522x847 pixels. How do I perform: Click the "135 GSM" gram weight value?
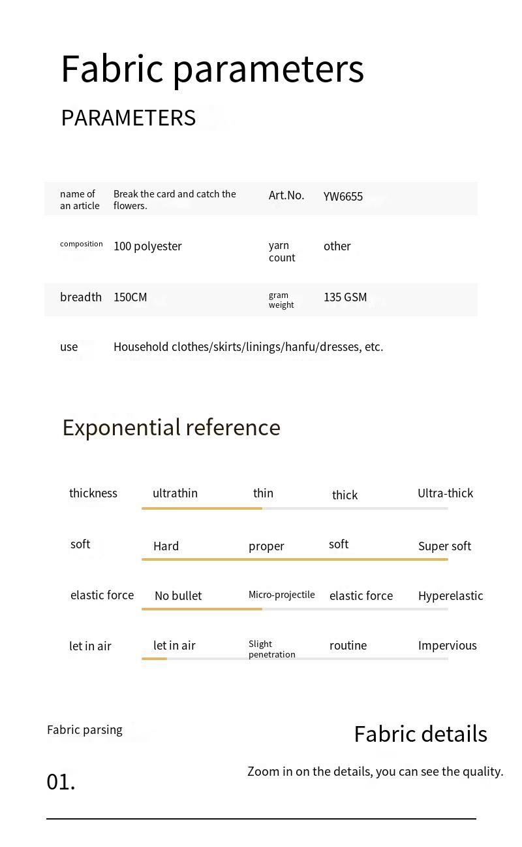click(x=345, y=297)
